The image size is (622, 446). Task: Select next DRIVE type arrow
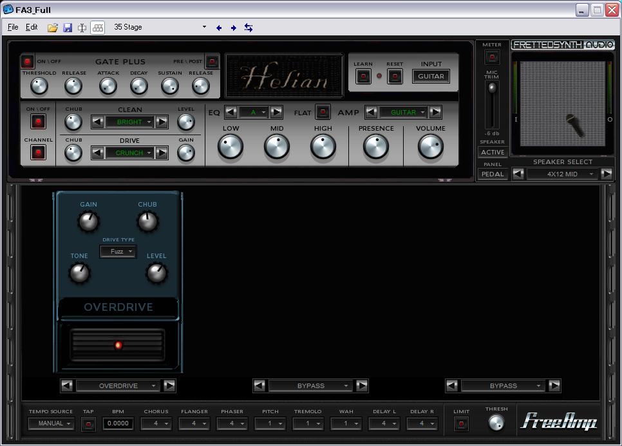pyautogui.click(x=162, y=153)
